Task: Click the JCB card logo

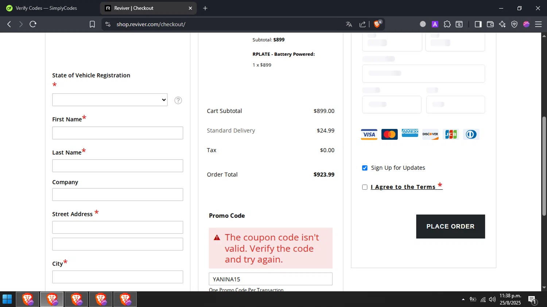Action: coord(451,134)
